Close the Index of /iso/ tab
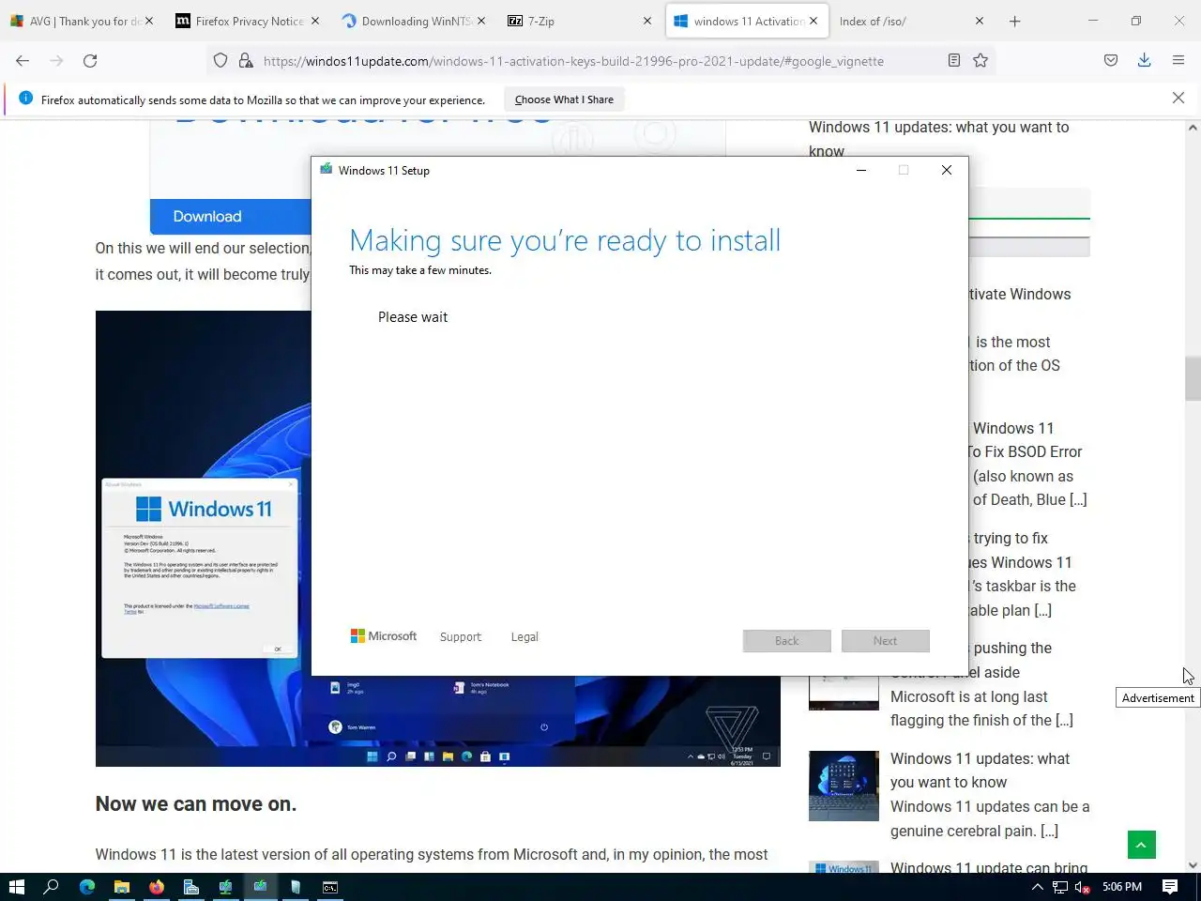This screenshot has width=1201, height=901. point(980,21)
